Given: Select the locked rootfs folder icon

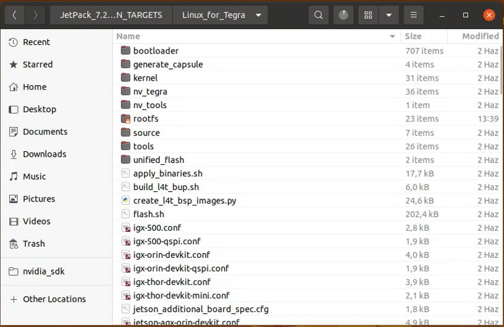Looking at the screenshot, I should (x=125, y=118).
